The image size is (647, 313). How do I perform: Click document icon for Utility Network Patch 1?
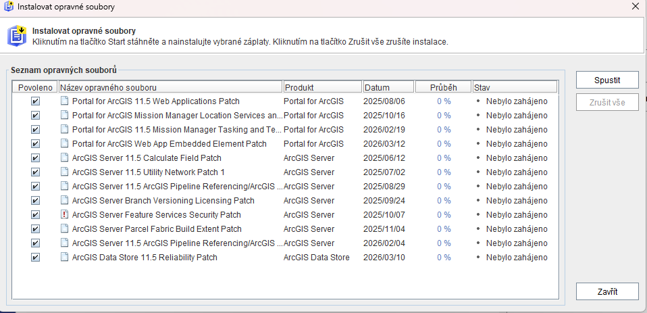64,172
